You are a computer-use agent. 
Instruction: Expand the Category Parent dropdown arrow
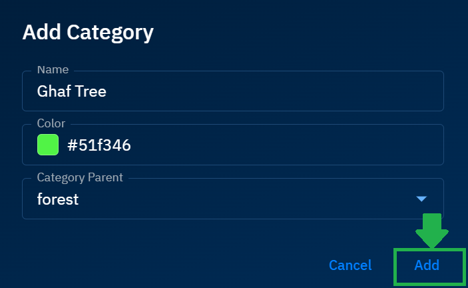tap(421, 199)
